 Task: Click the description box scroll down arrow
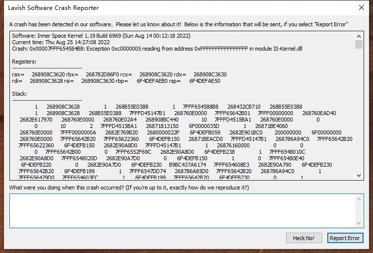359,223
